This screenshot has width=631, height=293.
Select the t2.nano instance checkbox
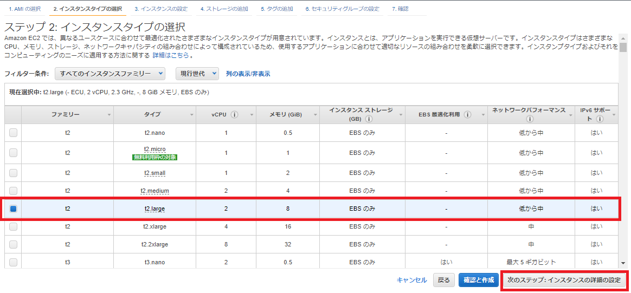coord(13,133)
